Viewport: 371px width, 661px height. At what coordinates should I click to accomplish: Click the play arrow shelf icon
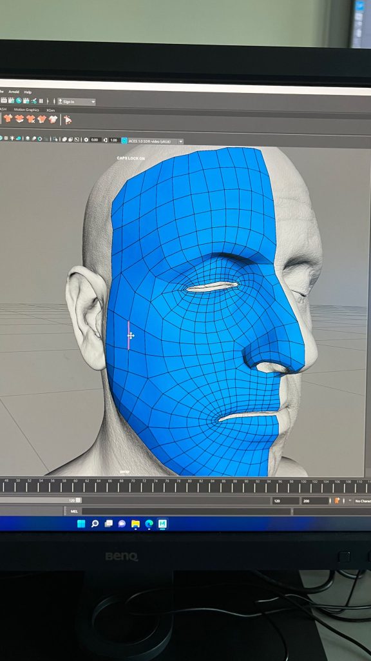(x=68, y=120)
